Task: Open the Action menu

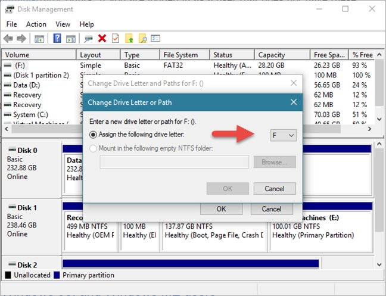Action: coord(36,24)
